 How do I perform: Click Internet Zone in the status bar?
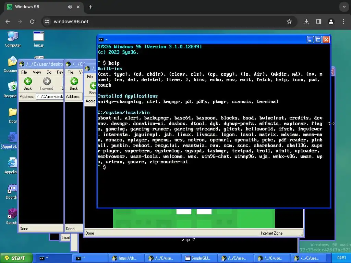tap(271, 233)
